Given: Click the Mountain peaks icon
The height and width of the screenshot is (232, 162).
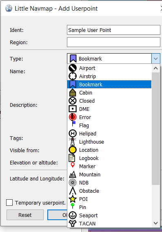Looking at the screenshot, I should click(73, 174).
